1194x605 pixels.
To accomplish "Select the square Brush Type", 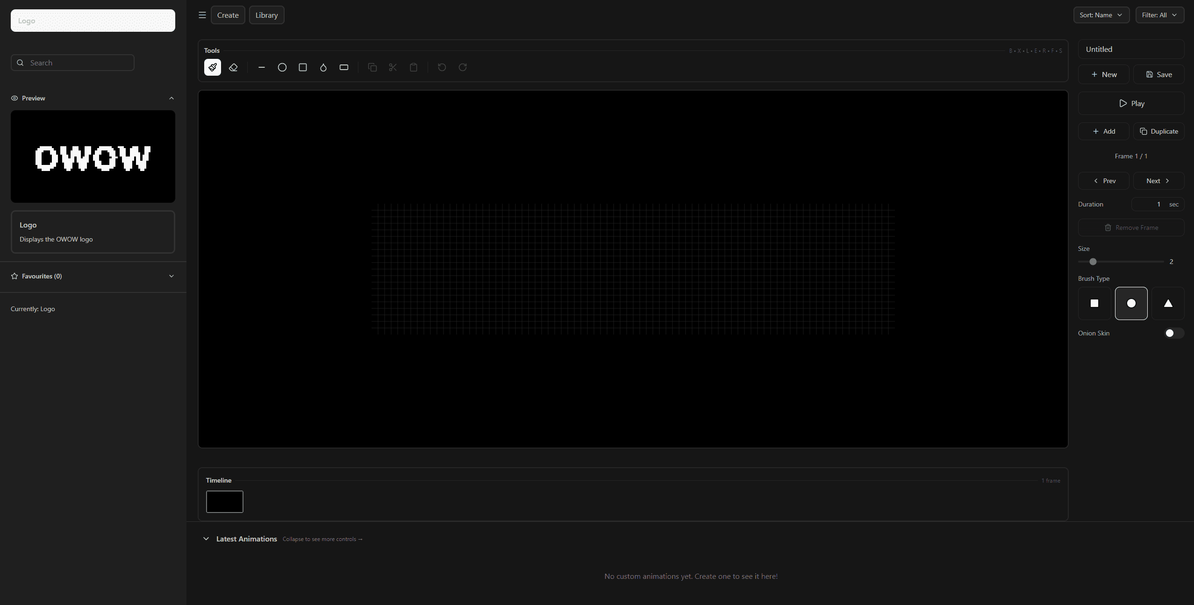I will point(1094,303).
